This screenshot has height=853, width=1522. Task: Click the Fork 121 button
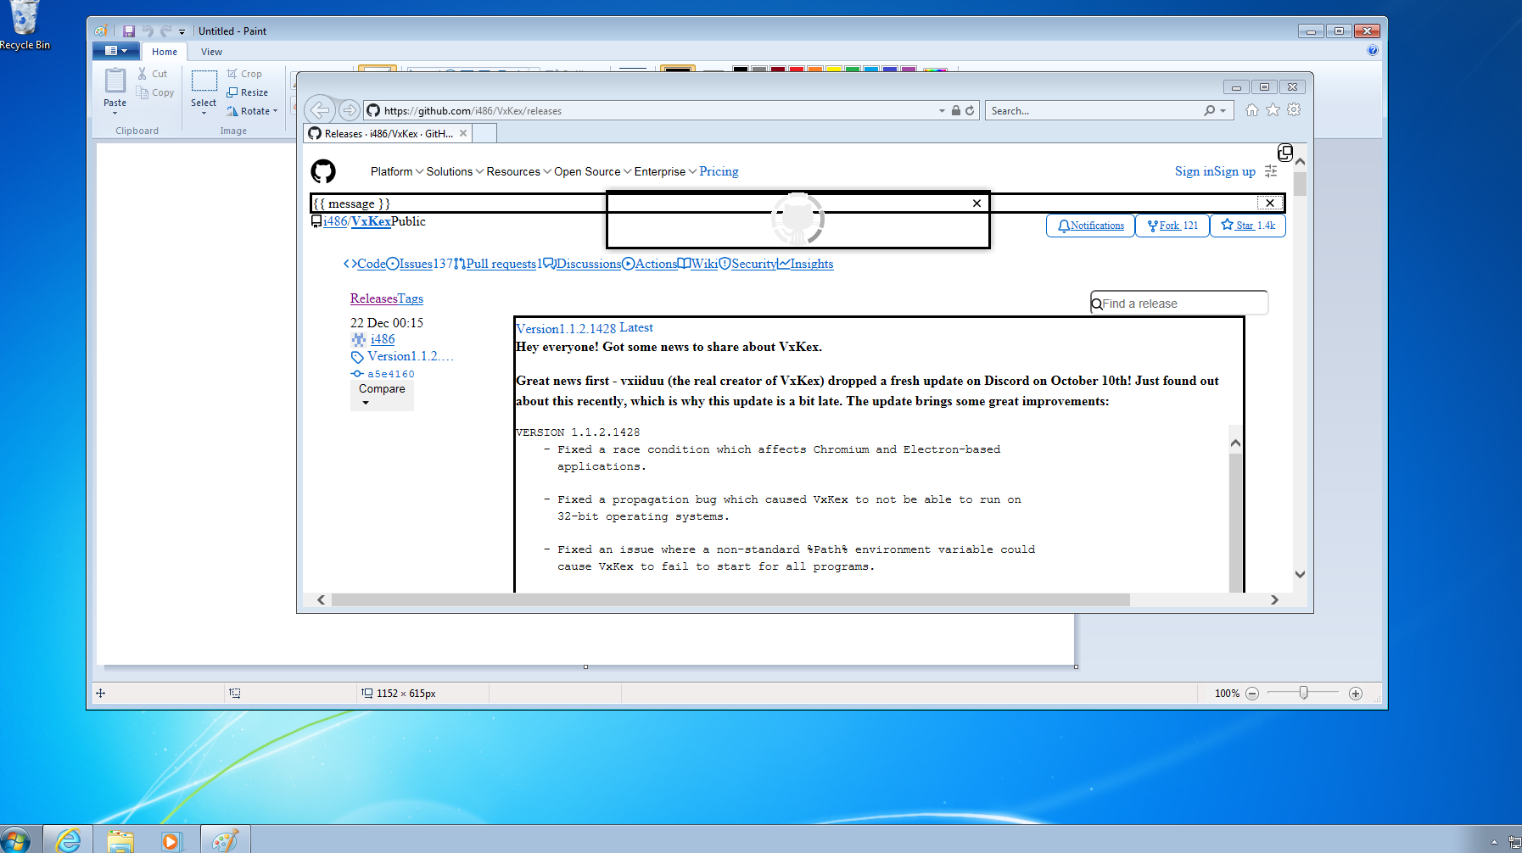coord(1172,226)
